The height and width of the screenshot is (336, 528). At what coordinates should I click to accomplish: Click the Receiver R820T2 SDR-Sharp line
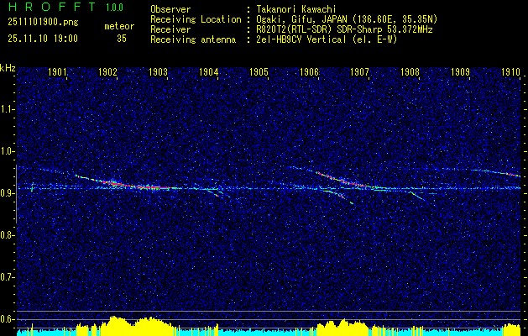click(291, 29)
